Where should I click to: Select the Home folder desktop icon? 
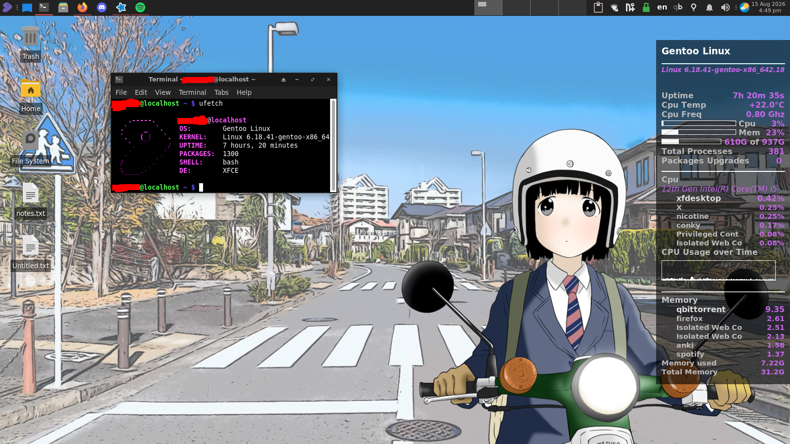click(31, 96)
